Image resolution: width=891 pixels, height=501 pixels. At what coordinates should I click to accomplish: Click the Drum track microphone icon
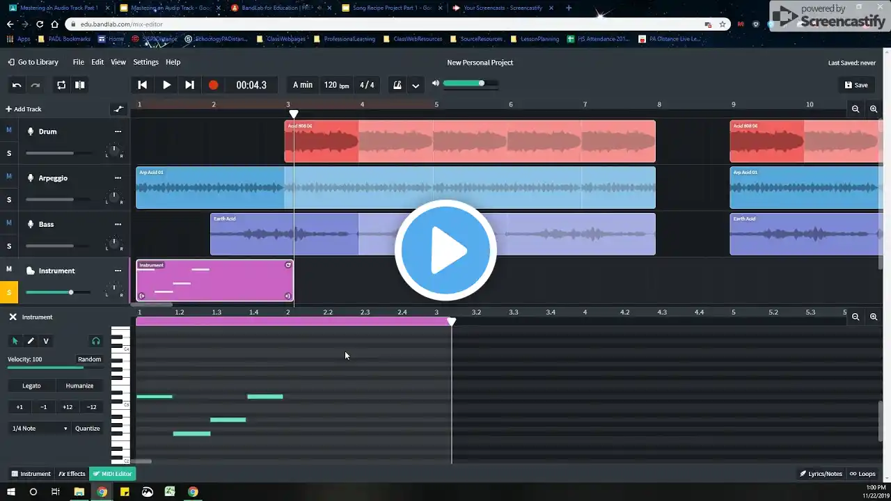(31, 132)
